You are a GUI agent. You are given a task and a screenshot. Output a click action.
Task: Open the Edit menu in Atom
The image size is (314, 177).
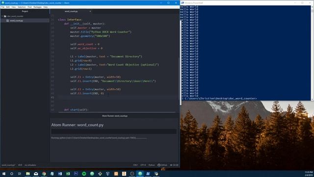pos(8,7)
